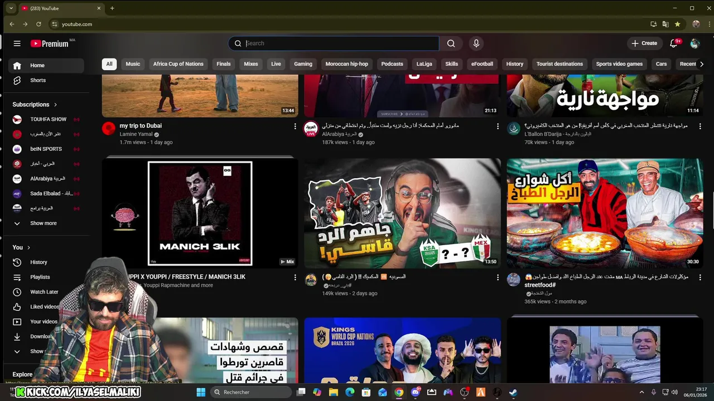Open Microsoft Edge from the taskbar

click(350, 392)
